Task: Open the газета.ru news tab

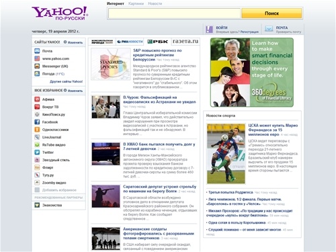Action: (x=185, y=42)
